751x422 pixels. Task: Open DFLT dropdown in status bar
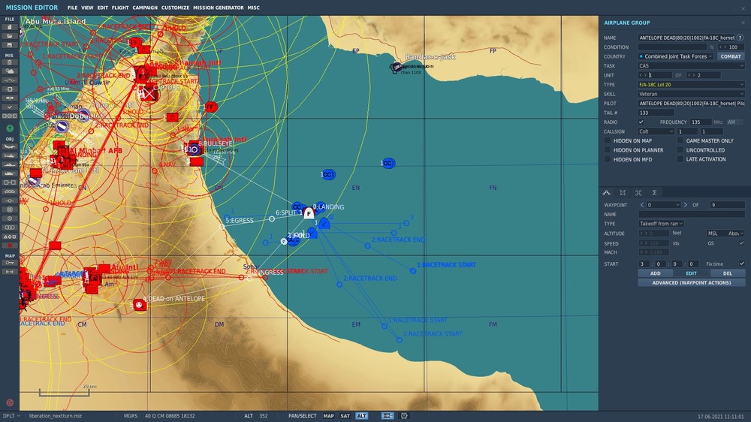pyautogui.click(x=11, y=416)
